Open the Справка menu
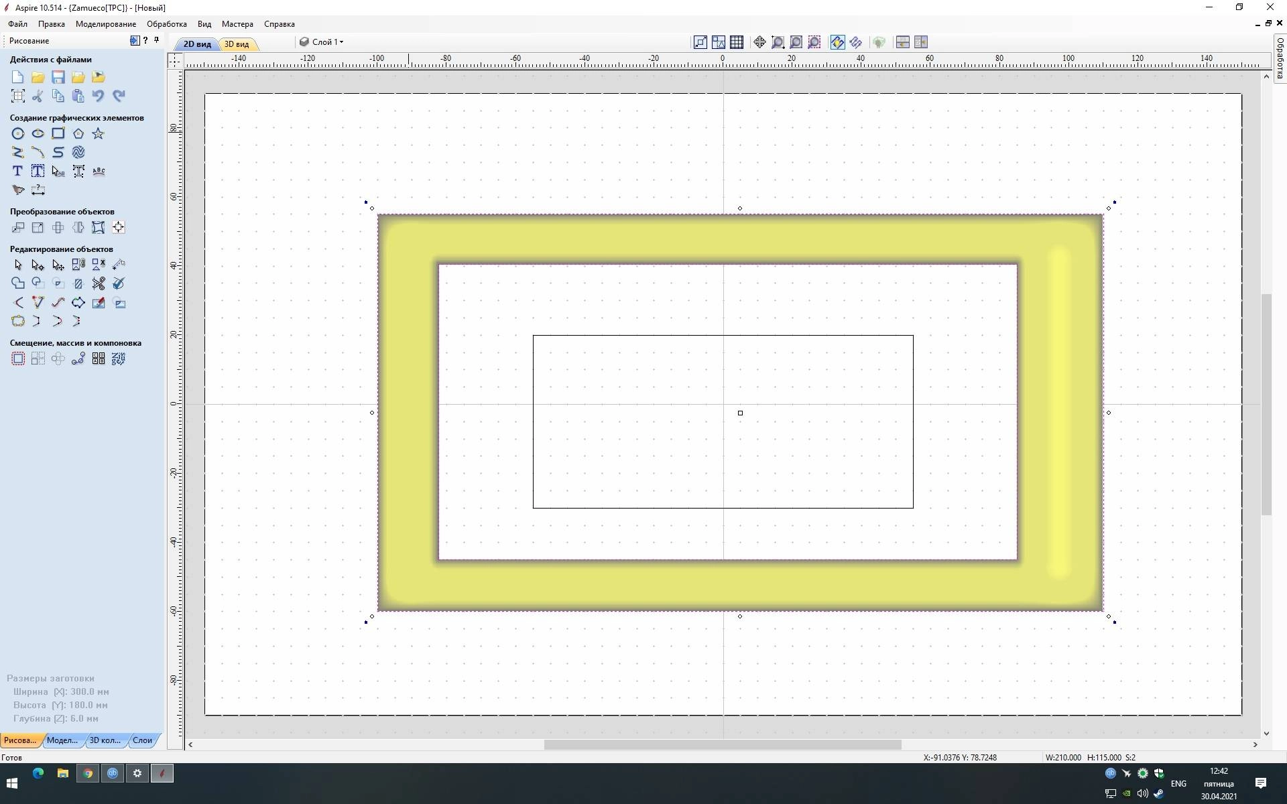This screenshot has height=804, width=1287. click(x=280, y=23)
